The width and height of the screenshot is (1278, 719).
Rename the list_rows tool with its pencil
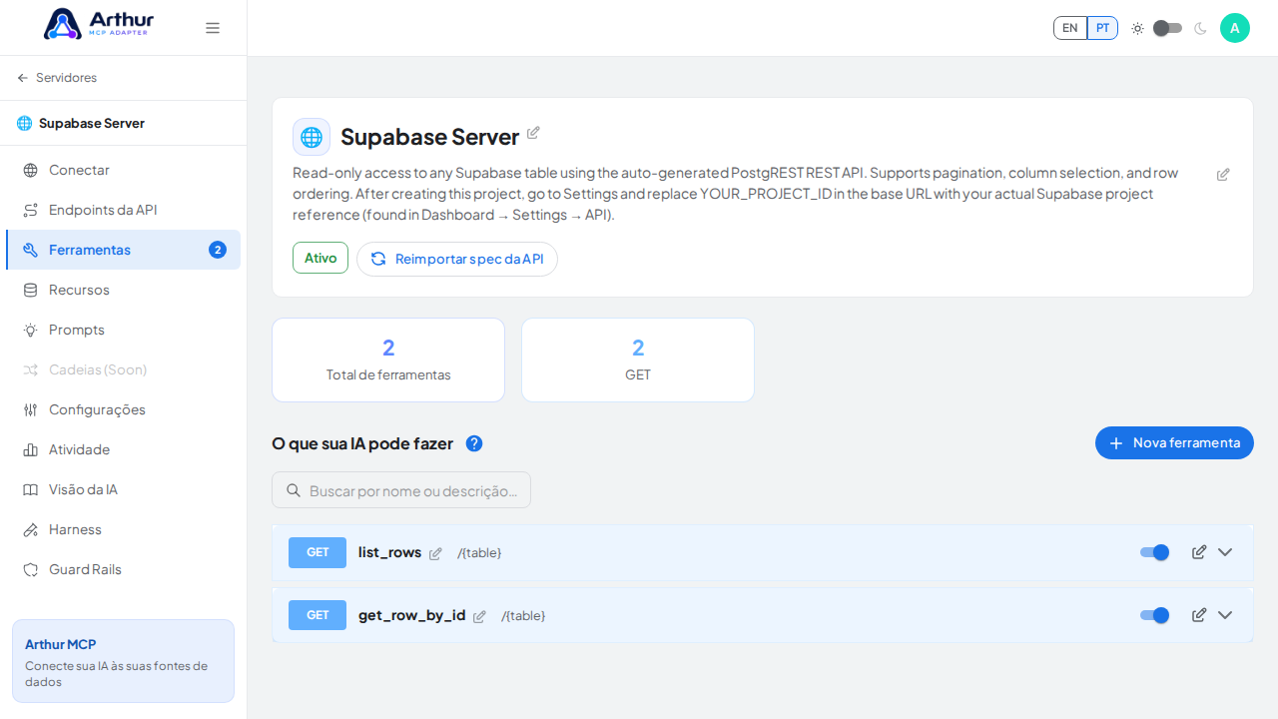coord(435,553)
